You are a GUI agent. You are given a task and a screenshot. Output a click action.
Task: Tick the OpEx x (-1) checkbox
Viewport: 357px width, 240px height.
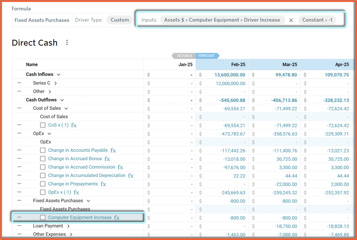click(43, 192)
